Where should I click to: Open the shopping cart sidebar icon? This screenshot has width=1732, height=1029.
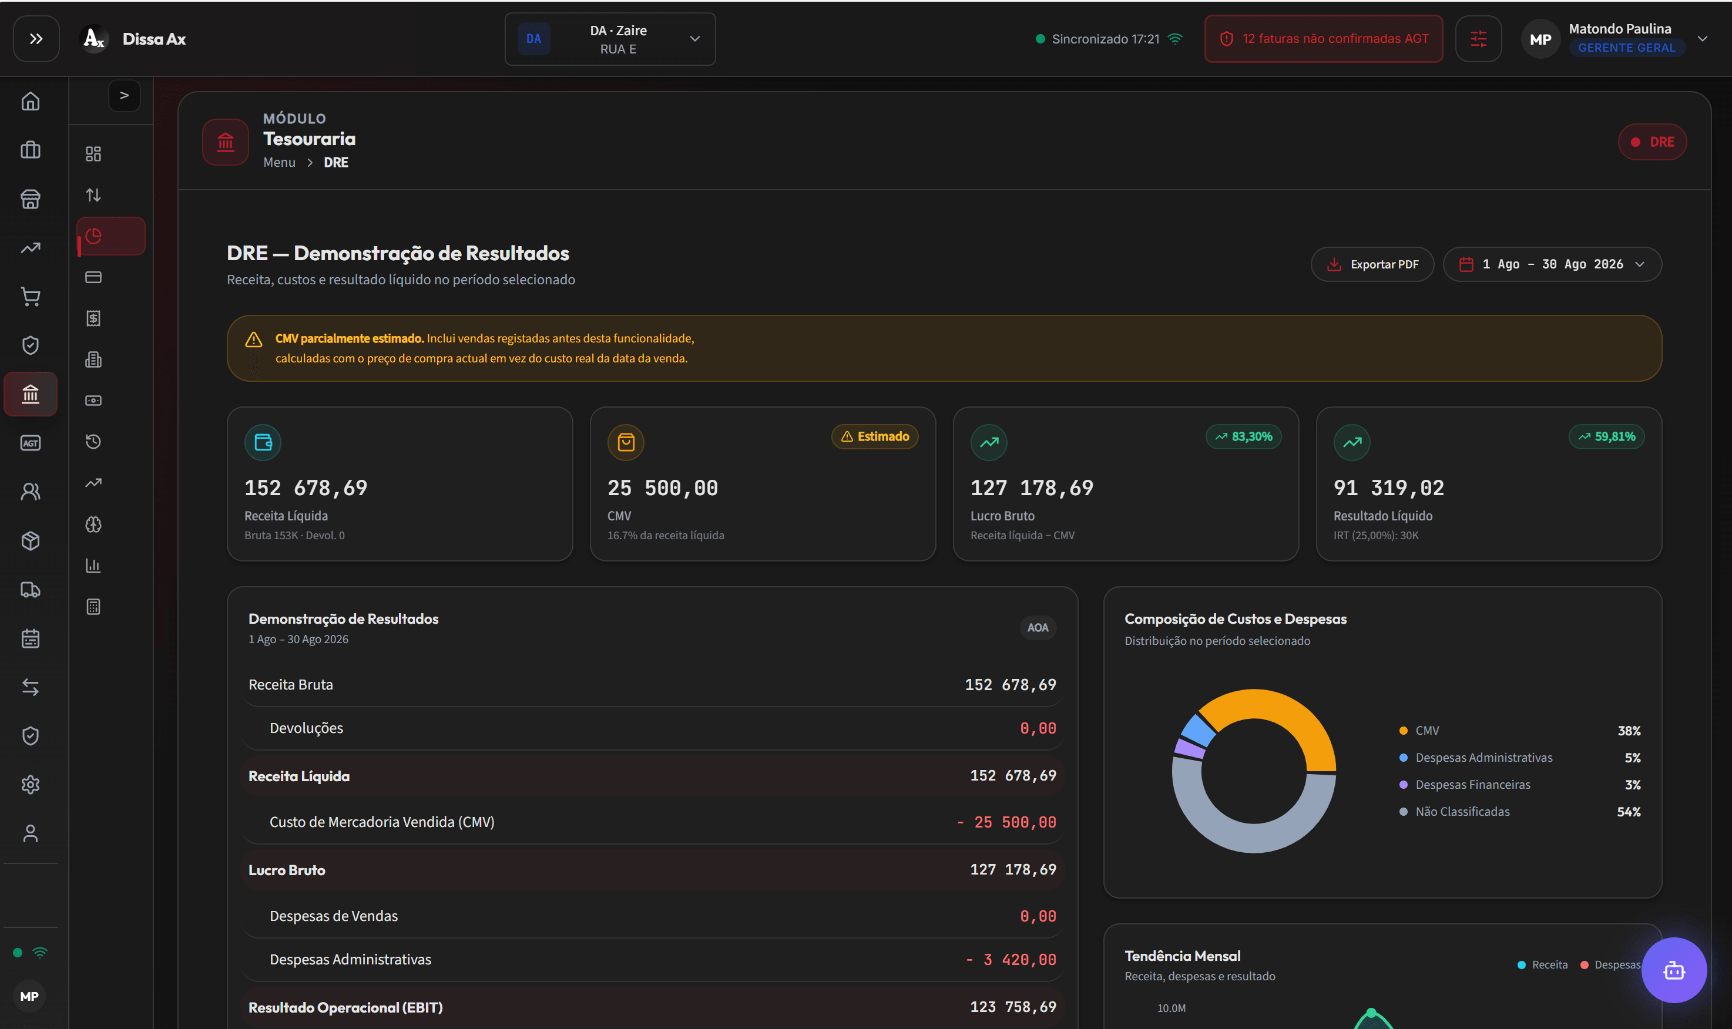[x=31, y=297]
